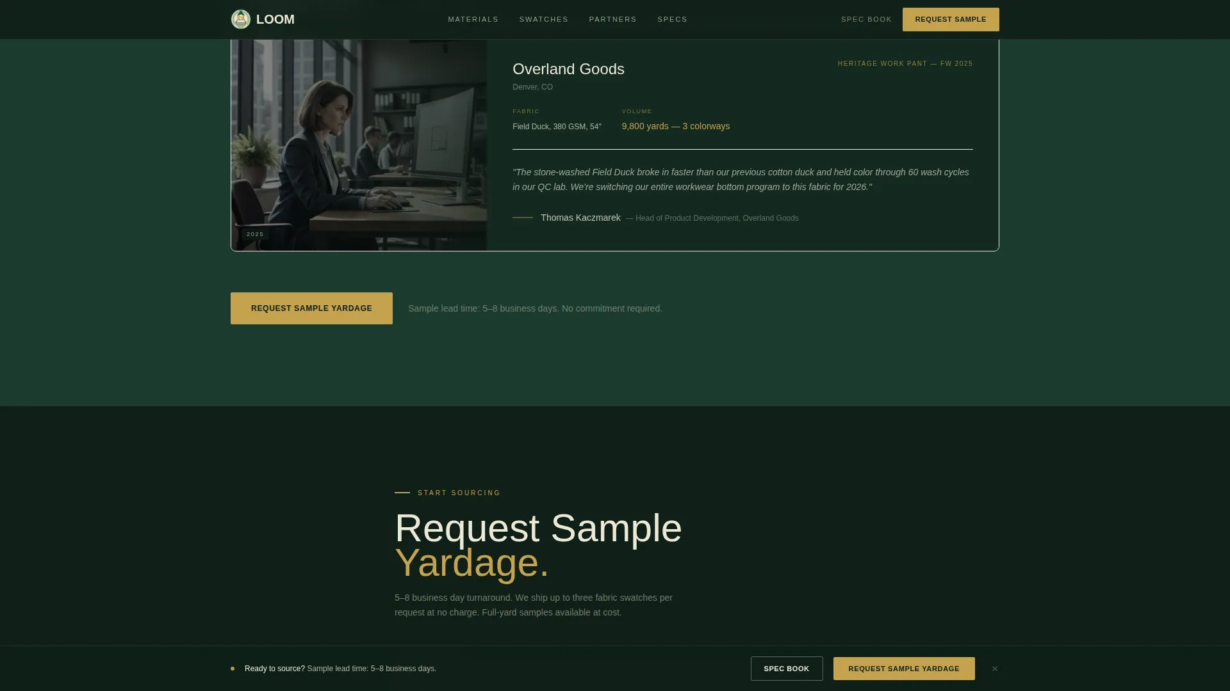This screenshot has width=1230, height=691.
Task: Click Sample lead time no commitment note
Action: [535, 308]
